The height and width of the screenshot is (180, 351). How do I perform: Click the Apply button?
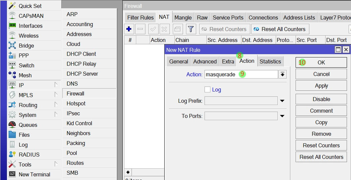[x=321, y=86]
